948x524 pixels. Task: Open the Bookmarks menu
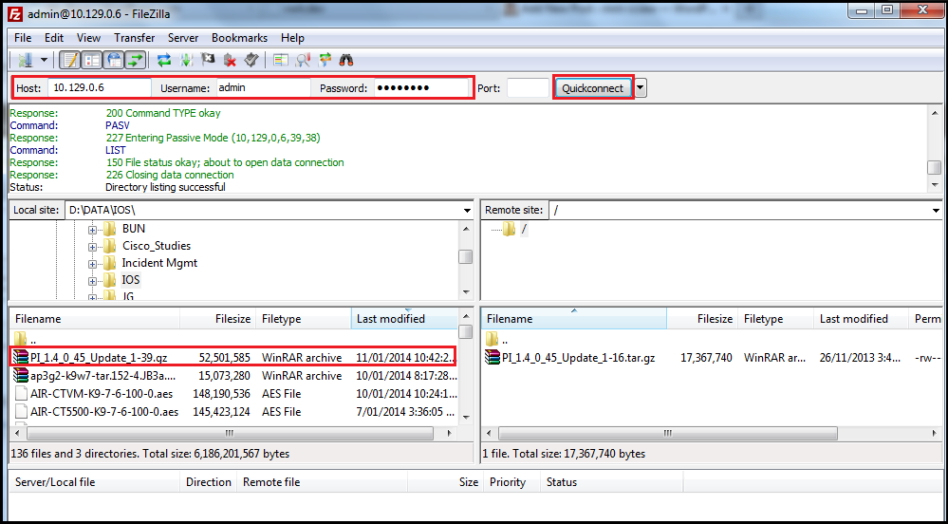pyautogui.click(x=239, y=38)
